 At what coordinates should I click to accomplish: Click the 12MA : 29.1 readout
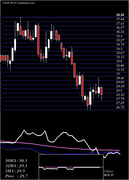tap(16, 166)
